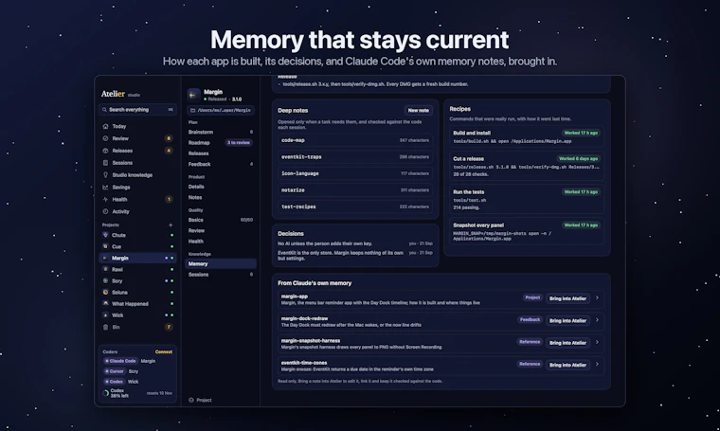This screenshot has width=720, height=431.
Task: Open the Today home icon
Action: click(x=105, y=126)
